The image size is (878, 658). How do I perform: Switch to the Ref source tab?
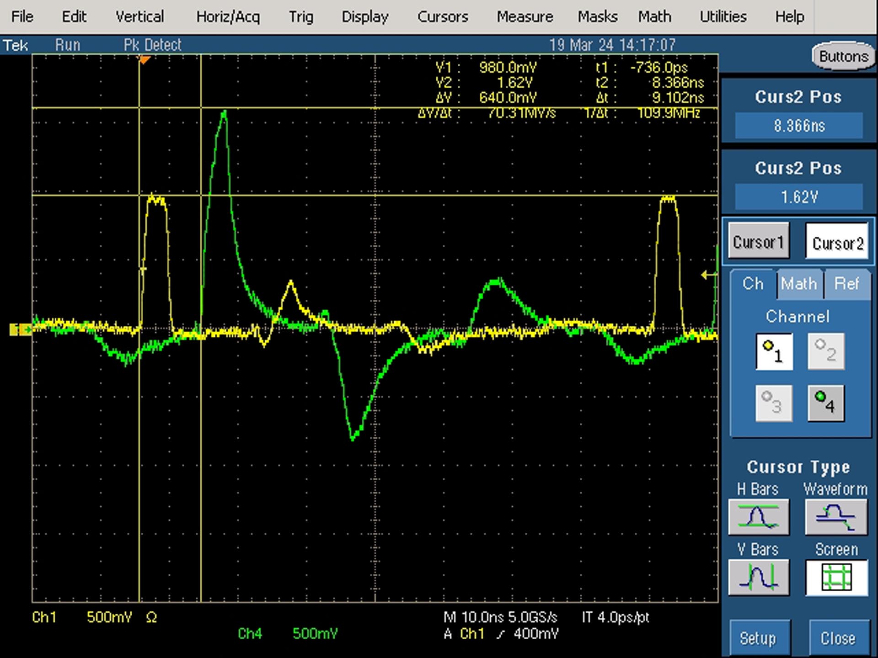point(846,284)
